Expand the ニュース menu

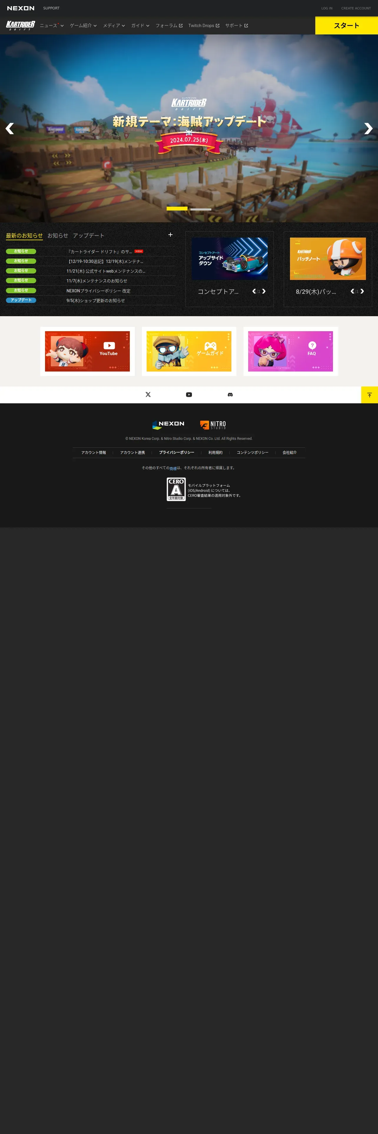(52, 26)
